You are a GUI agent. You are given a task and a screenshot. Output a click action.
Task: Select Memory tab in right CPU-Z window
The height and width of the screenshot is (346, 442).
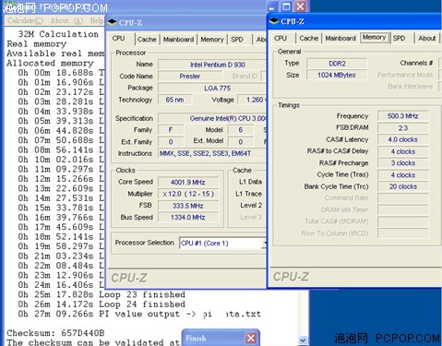click(375, 37)
